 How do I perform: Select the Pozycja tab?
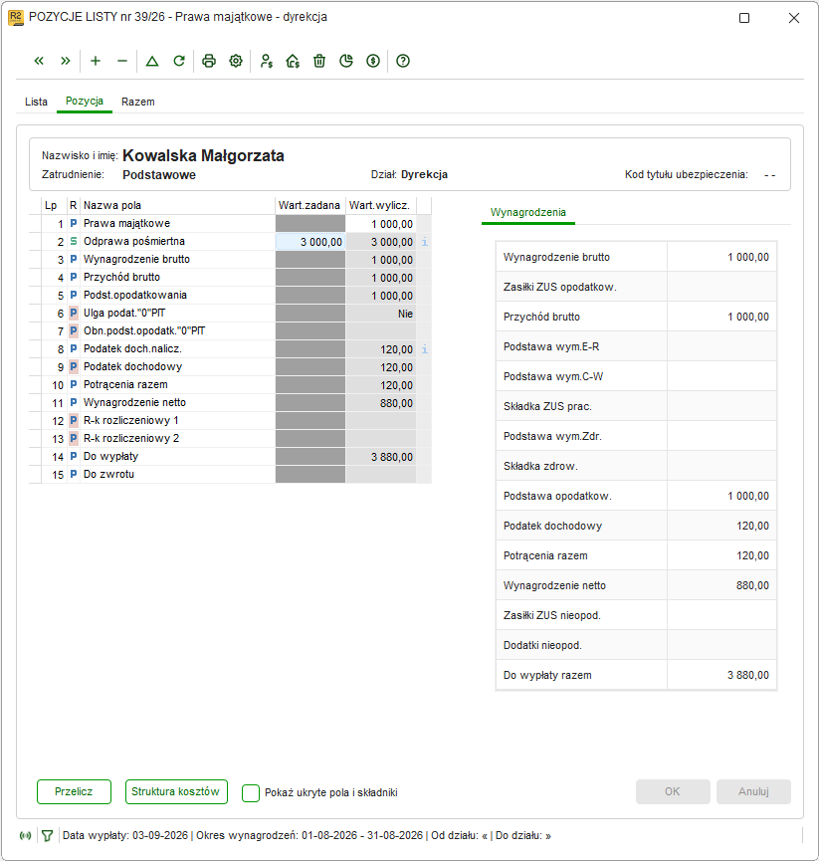click(x=85, y=102)
